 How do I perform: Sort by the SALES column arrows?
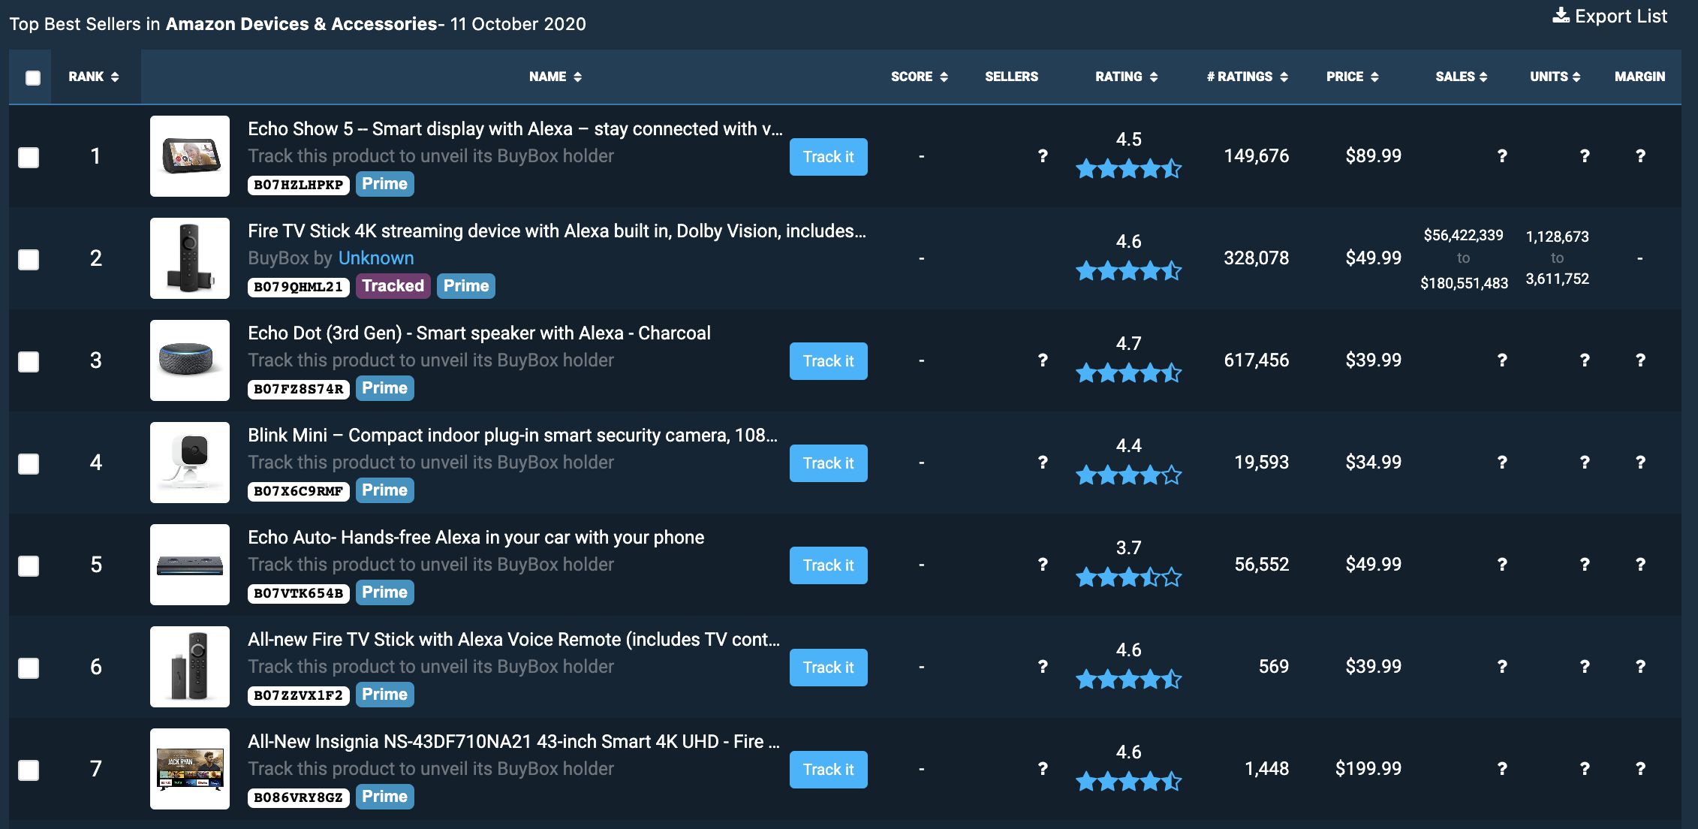1483,77
